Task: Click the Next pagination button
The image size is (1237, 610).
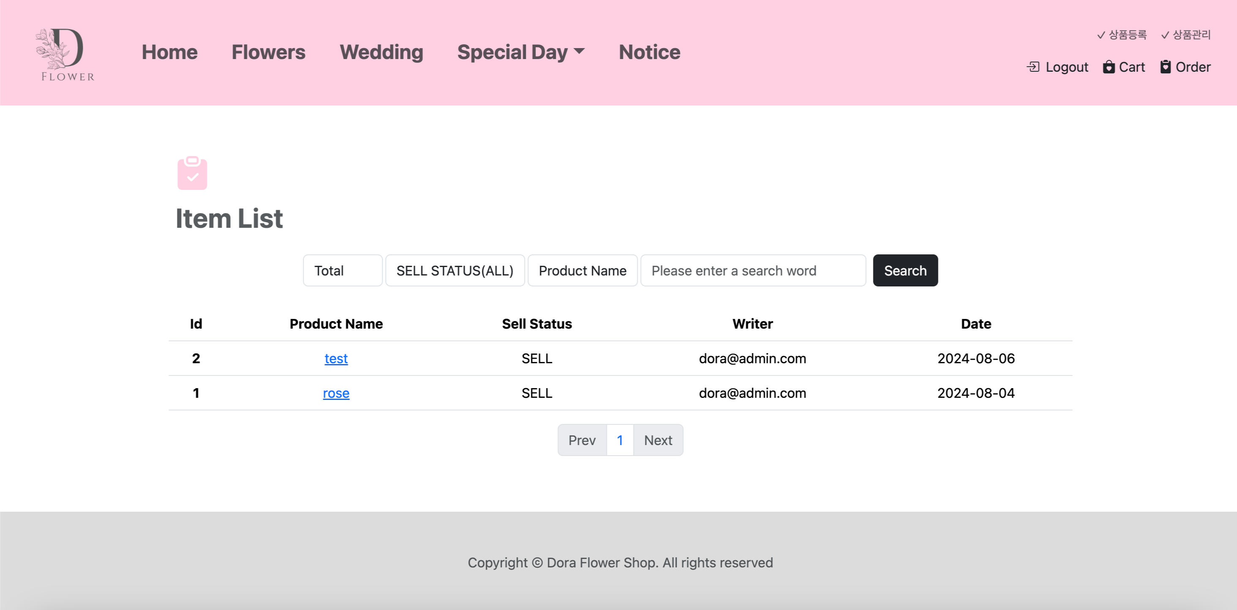Action: [x=658, y=440]
